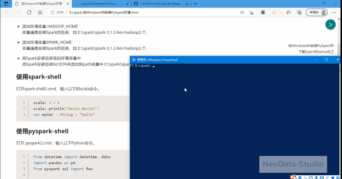Click 添加环境变量 HADOOP_HOME text
Viewport: 342px width, 179px height.
pos(50,26)
